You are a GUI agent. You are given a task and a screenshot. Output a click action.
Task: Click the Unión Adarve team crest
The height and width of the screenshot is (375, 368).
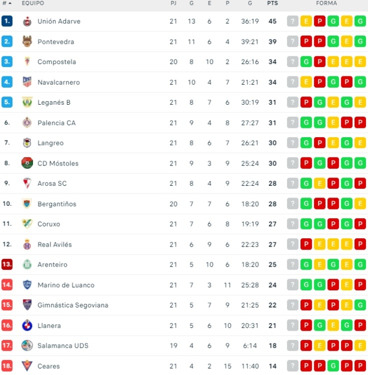27,21
